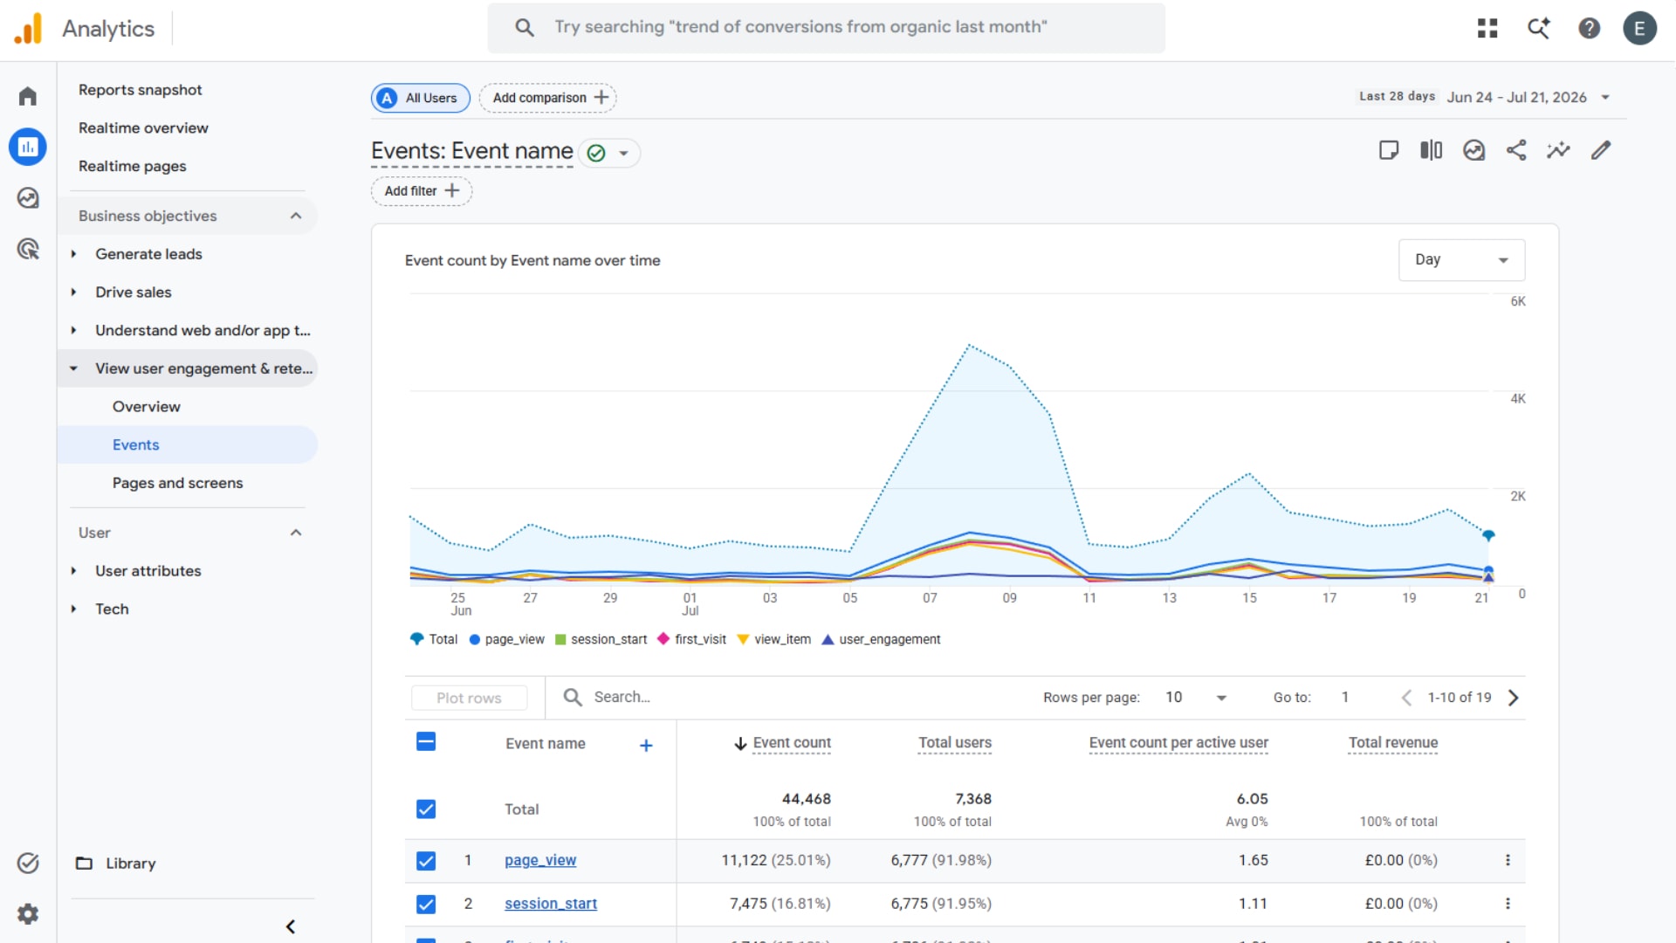
Task: Collapse the User section
Action: point(296,533)
